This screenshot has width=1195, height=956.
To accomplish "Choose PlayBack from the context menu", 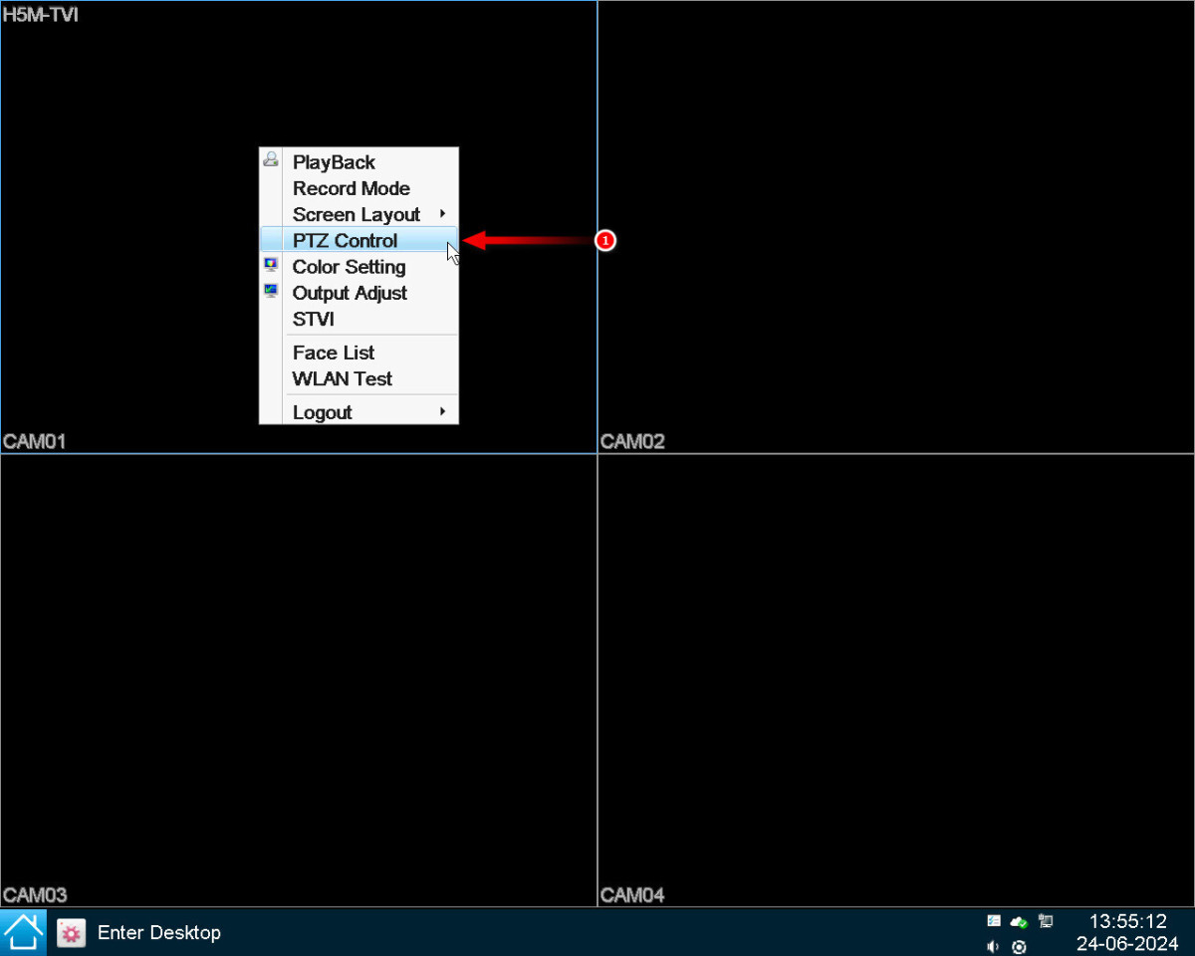I will [334, 162].
